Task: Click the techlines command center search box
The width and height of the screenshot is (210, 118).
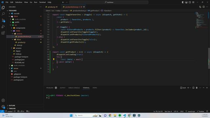Action: tap(109, 2)
